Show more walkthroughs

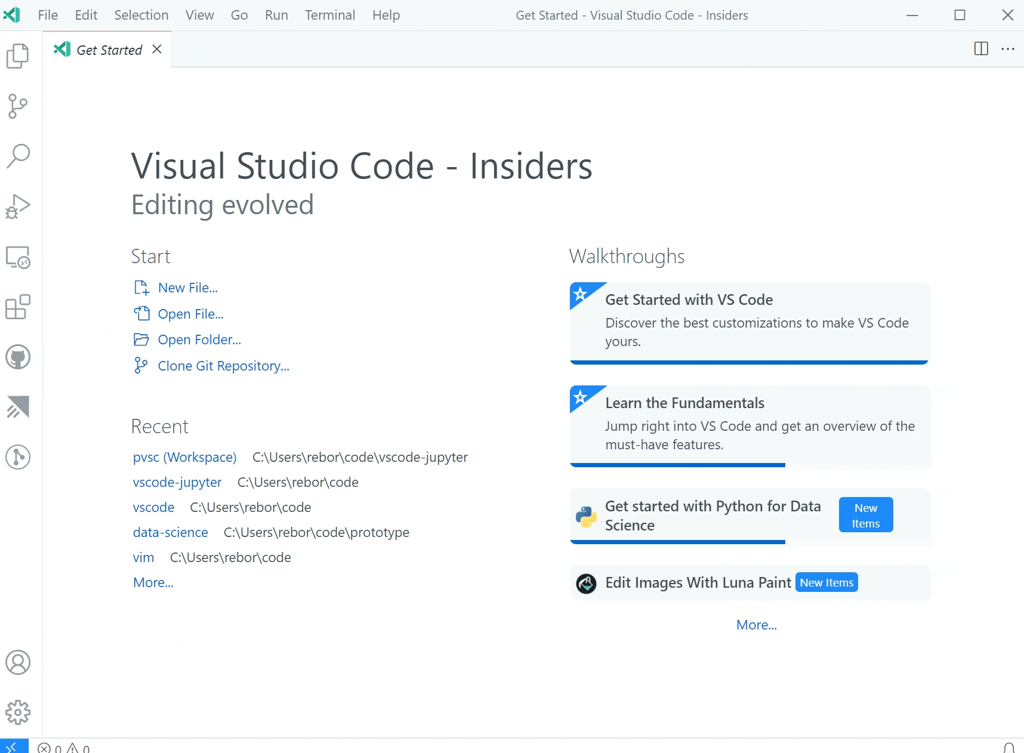pyautogui.click(x=756, y=625)
